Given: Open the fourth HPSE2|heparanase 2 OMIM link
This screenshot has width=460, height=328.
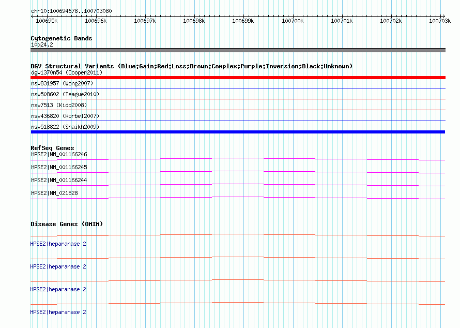Looking at the screenshot, I should tap(58, 312).
